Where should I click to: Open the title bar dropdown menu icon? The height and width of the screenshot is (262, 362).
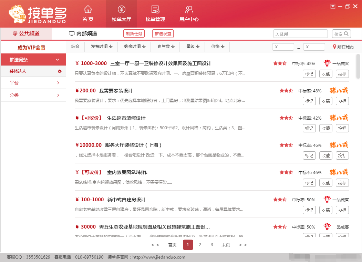tap(333, 6)
